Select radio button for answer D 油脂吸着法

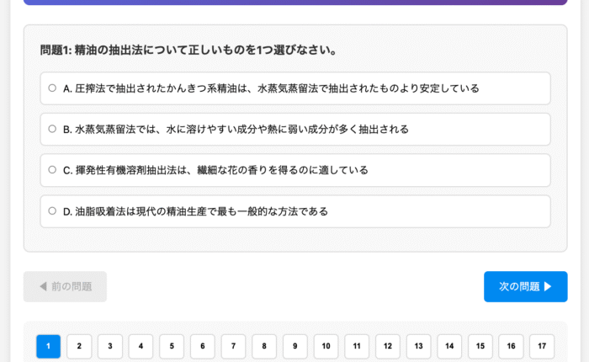click(x=52, y=210)
